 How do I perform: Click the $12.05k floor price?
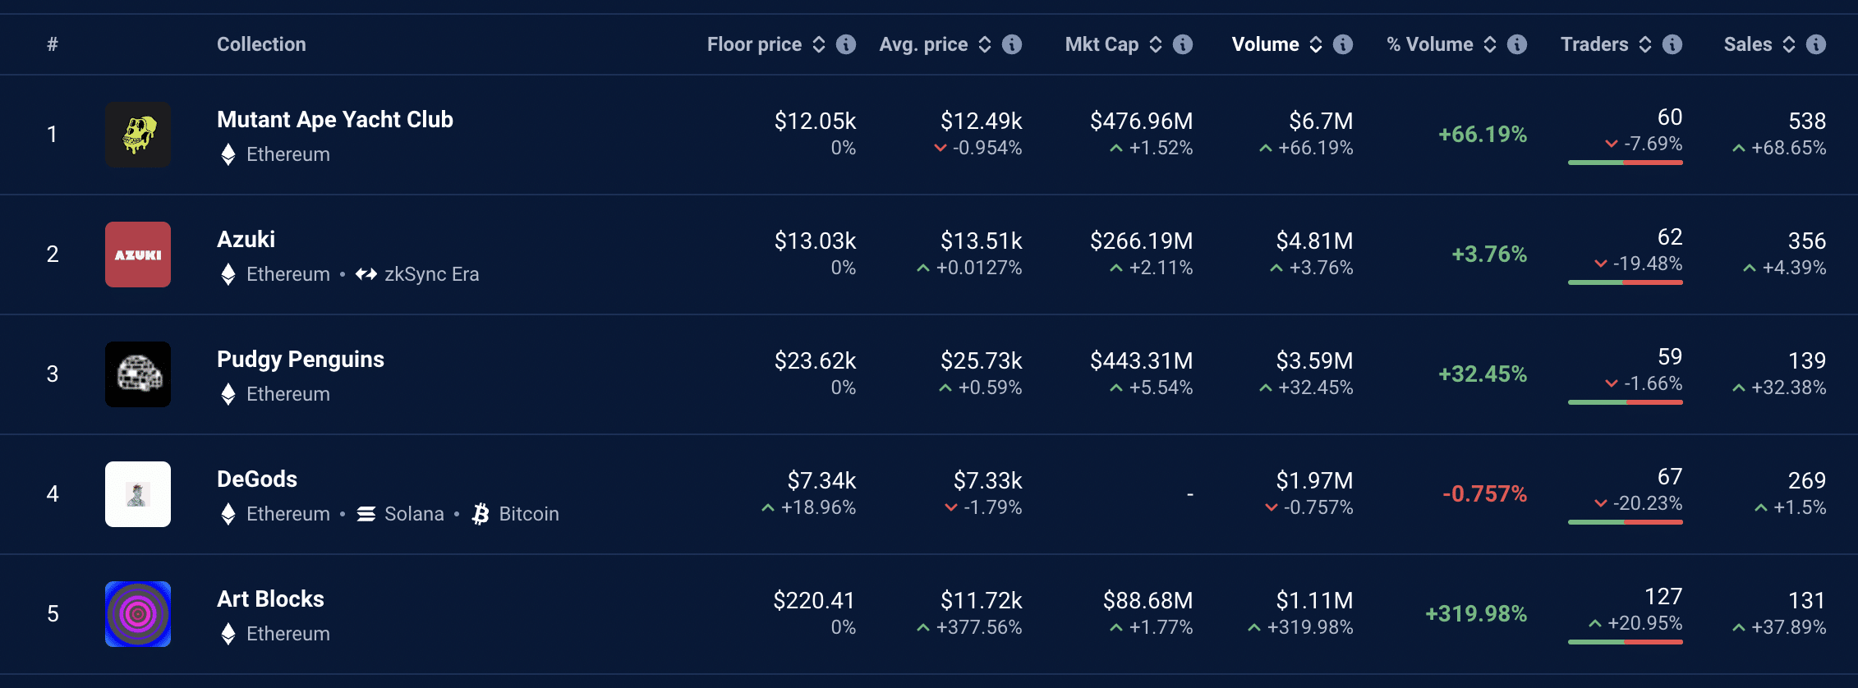click(x=815, y=122)
